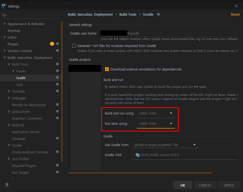
Task: Click project-level icon beside Compiler
Action: 57,91
